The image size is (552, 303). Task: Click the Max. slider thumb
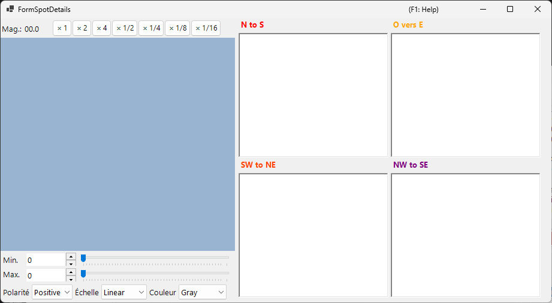[83, 274]
